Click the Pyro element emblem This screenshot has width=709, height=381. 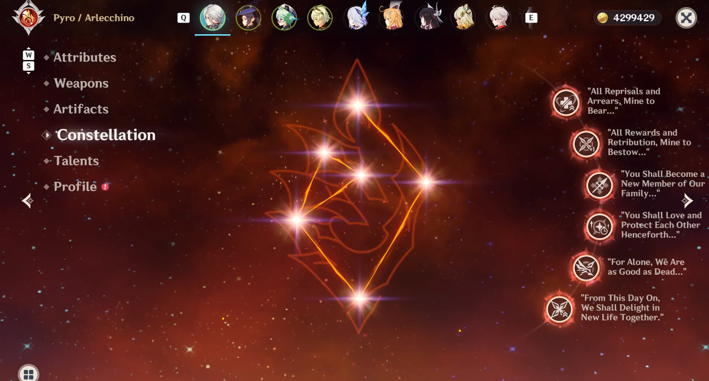28,18
